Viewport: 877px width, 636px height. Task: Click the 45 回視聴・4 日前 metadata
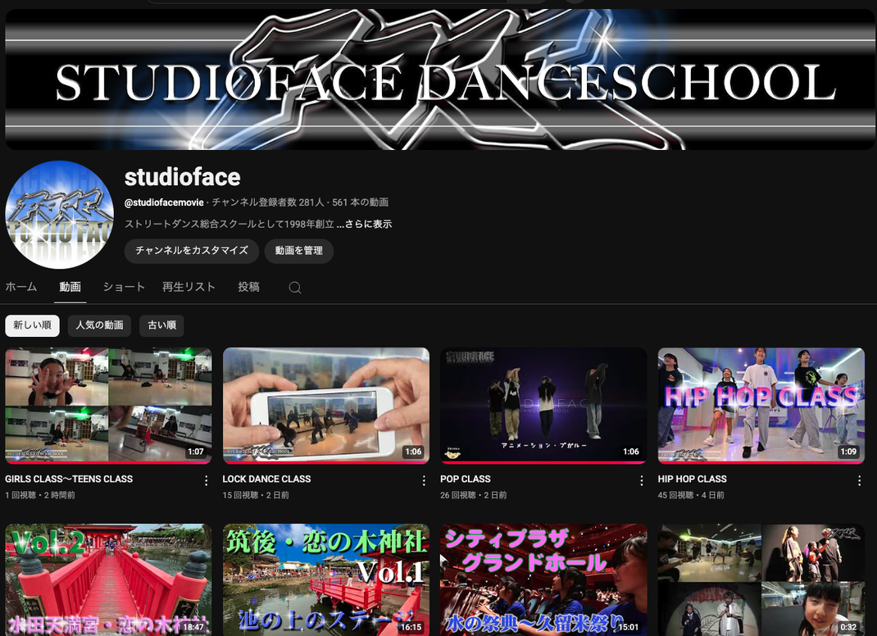point(691,495)
